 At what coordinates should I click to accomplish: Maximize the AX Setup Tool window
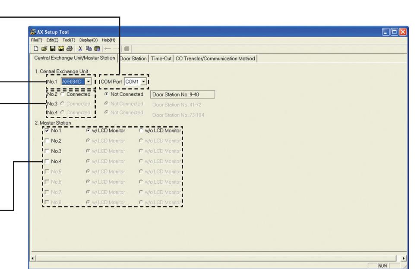(x=395, y=32)
